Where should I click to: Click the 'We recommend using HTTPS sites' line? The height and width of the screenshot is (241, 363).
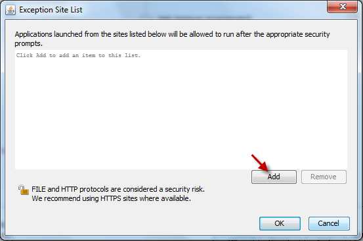(x=111, y=198)
